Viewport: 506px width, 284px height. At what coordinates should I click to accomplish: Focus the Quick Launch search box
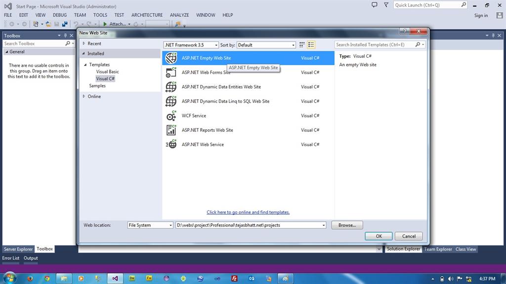click(x=426, y=5)
